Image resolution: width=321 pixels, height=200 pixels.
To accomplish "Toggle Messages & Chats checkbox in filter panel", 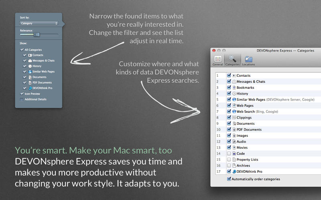I will tap(25, 61).
